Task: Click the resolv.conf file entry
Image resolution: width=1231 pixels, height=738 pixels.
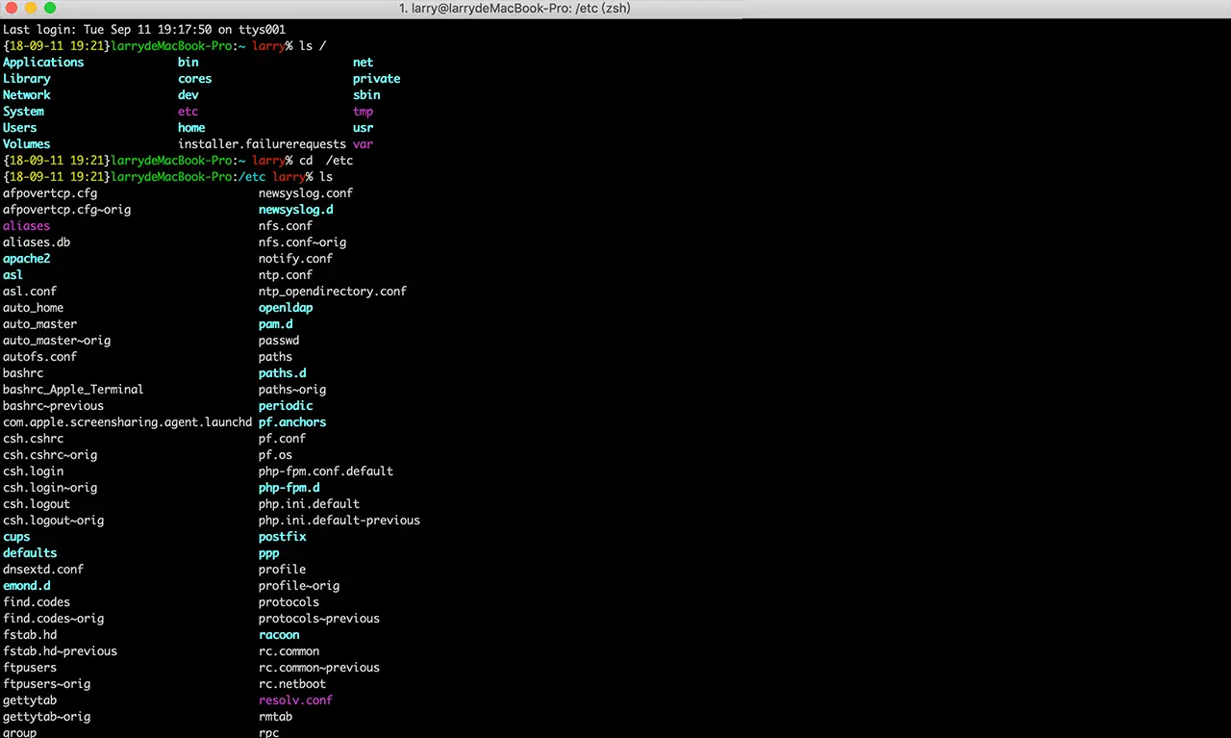Action: pos(294,700)
